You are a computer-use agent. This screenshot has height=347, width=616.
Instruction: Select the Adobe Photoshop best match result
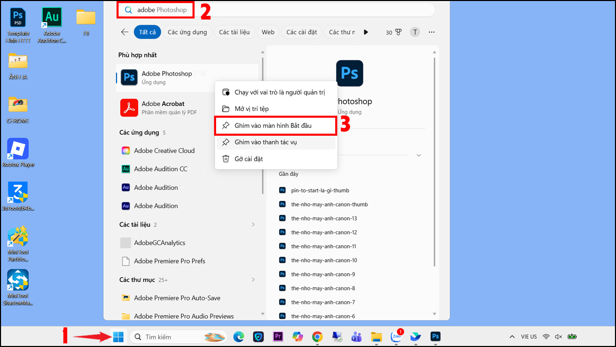[187, 78]
